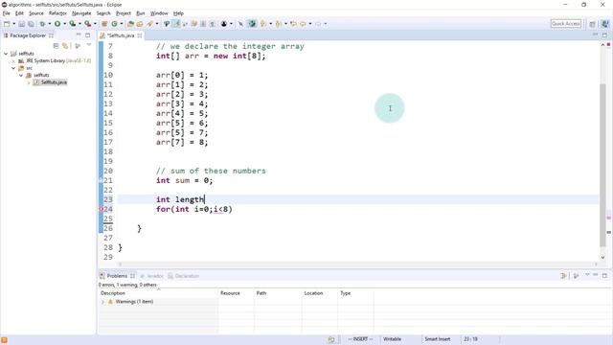Open the Edit menu

coord(19,13)
